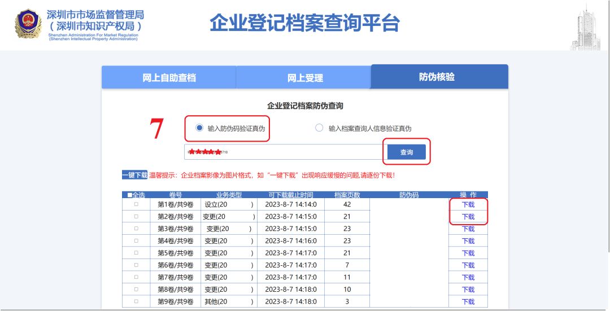
Task: Click the 卷号 column header
Action: pos(176,195)
